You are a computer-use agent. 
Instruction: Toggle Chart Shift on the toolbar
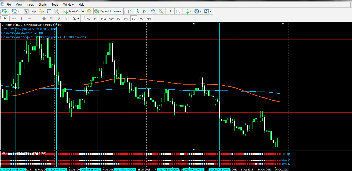click(178, 11)
